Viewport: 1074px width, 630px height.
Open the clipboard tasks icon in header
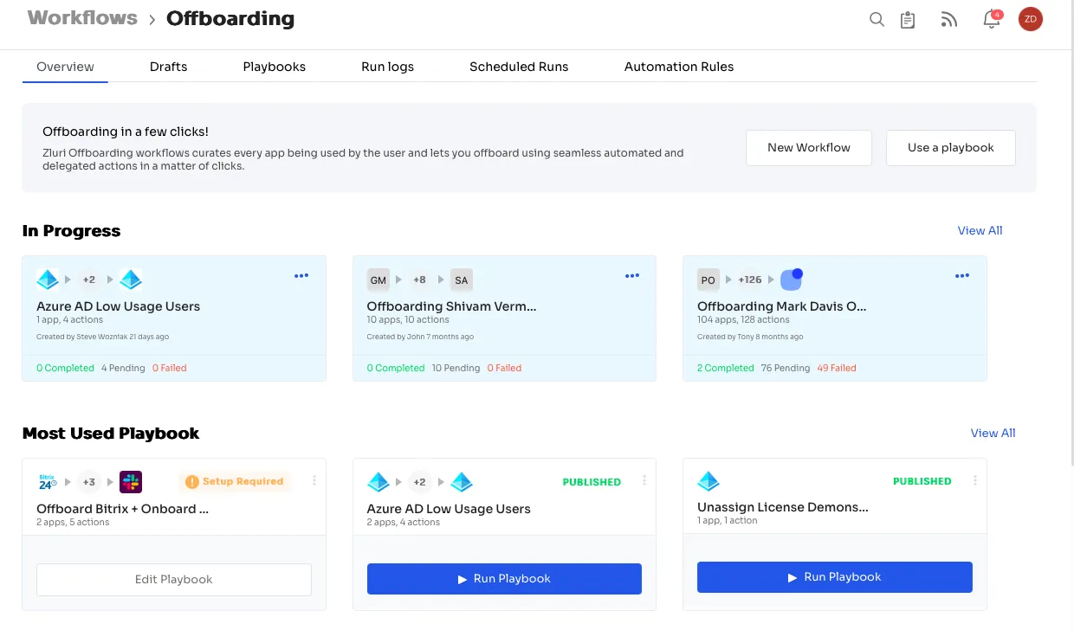tap(908, 19)
